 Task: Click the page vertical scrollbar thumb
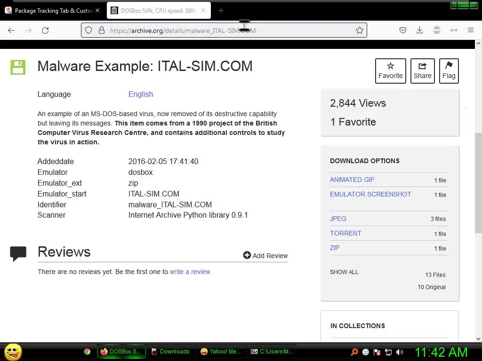point(478,183)
